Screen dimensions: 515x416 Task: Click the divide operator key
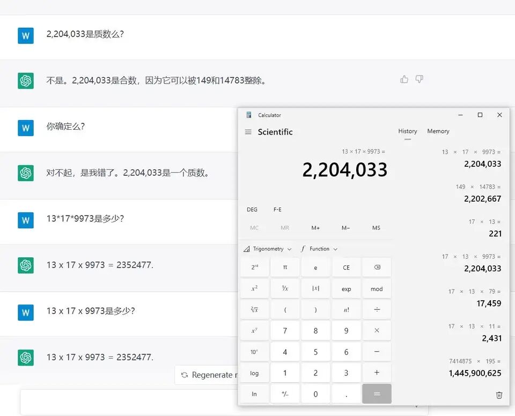coord(377,310)
